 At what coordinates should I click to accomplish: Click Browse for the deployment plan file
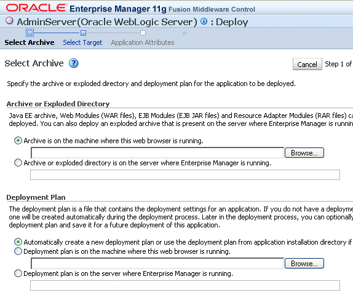(x=304, y=263)
